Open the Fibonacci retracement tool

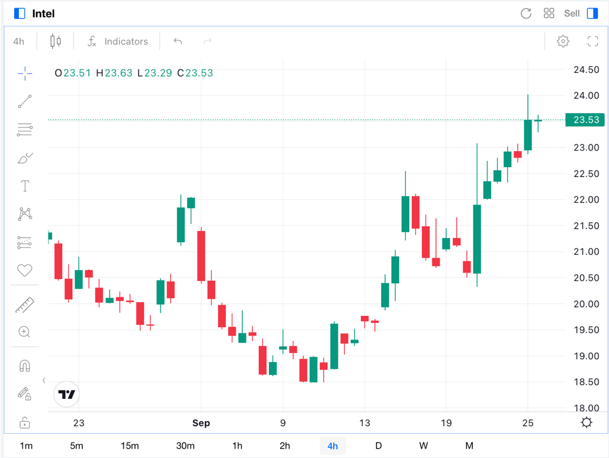[25, 130]
